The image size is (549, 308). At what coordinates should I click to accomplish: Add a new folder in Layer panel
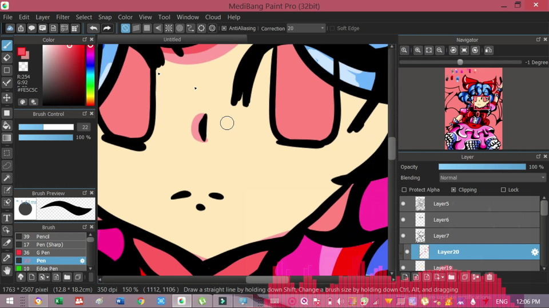click(451, 277)
